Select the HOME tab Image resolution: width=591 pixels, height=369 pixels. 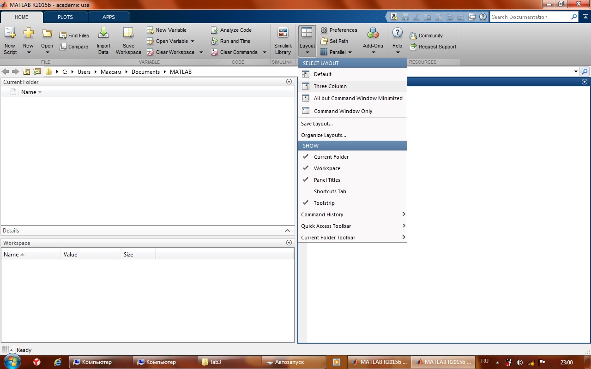point(22,17)
